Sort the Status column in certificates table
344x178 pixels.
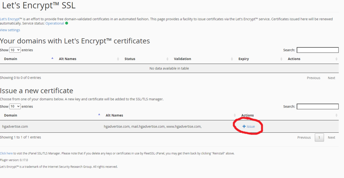coord(167,59)
